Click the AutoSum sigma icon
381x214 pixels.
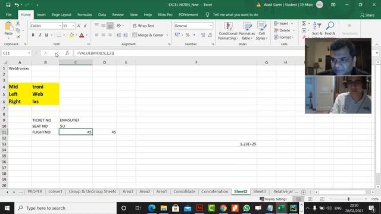(x=304, y=23)
